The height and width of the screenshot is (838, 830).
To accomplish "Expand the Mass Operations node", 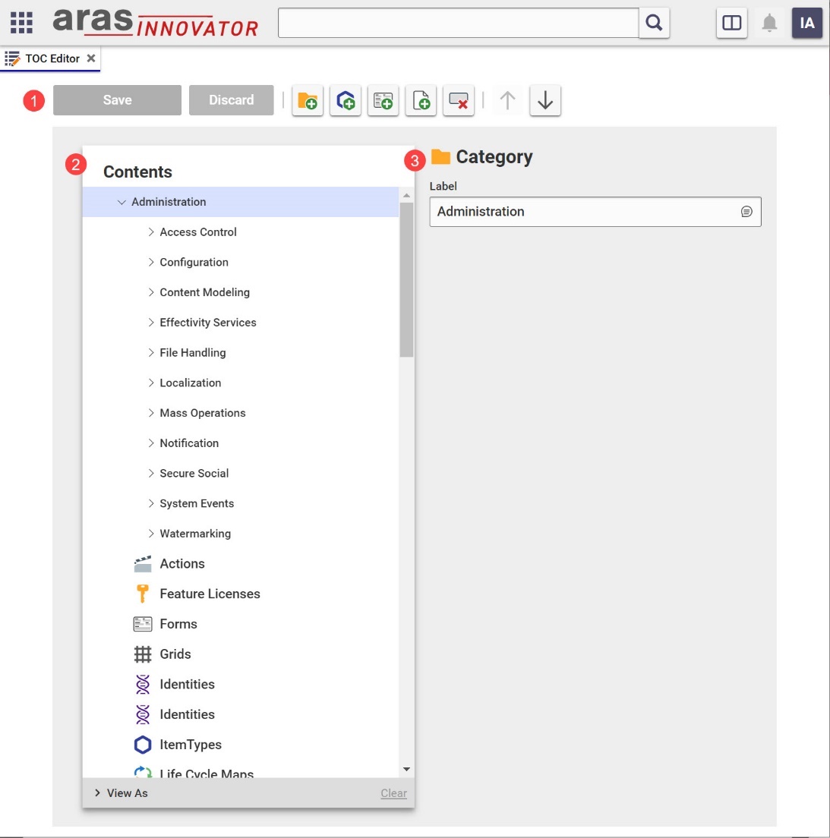I will click(x=151, y=413).
